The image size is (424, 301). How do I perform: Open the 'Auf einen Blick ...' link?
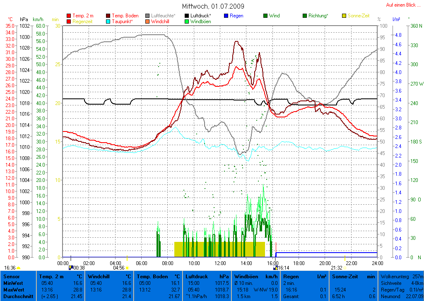(x=402, y=5)
